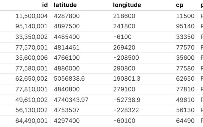Select latitude cell 4740343.97
The image size is (203, 127).
(71, 100)
